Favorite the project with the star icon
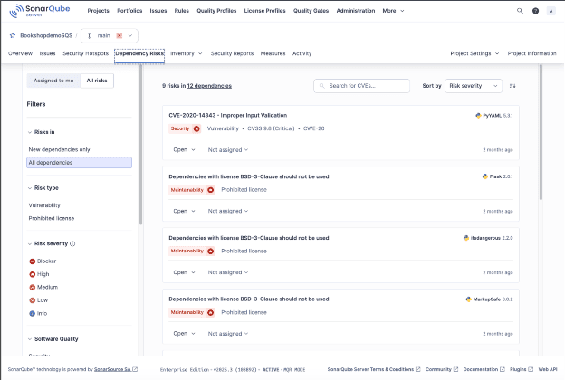The image size is (565, 380). (13, 35)
